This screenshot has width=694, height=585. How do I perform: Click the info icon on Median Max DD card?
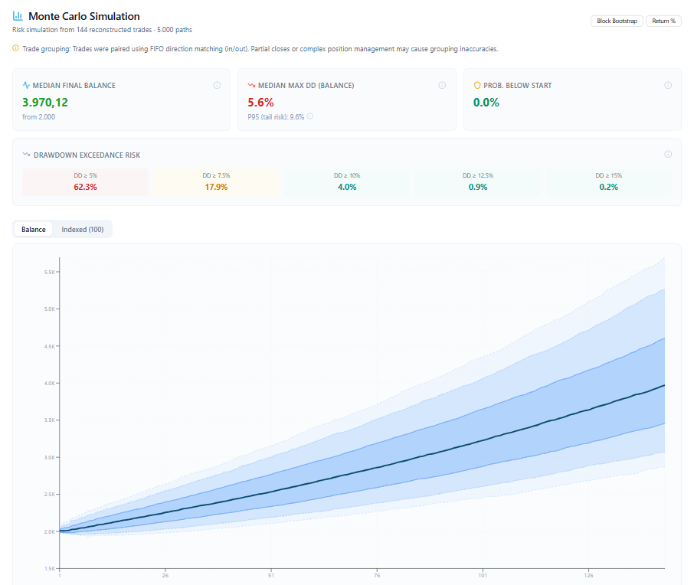coord(442,85)
